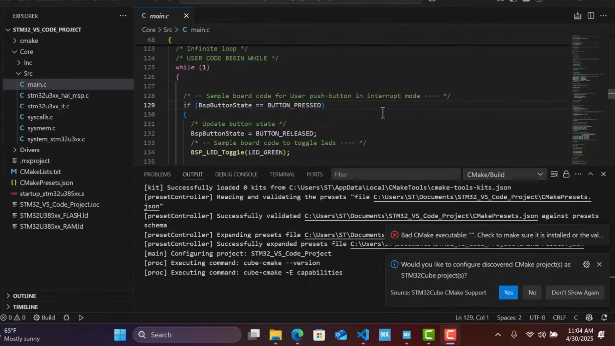Click Yes to configure STM32Cube projects
This screenshot has height=346, width=615.
(x=508, y=293)
